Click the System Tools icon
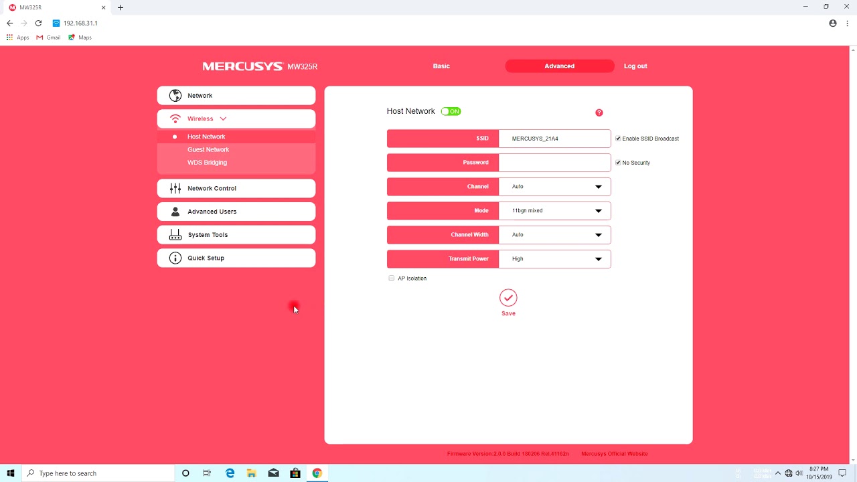 pos(175,235)
